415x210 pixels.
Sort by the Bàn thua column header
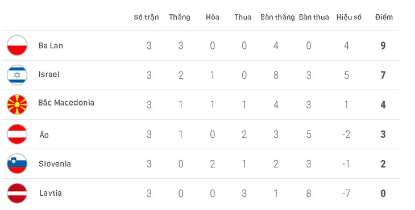[x=314, y=17]
